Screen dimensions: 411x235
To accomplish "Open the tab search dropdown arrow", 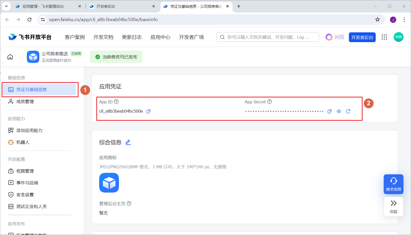I will point(6,6).
